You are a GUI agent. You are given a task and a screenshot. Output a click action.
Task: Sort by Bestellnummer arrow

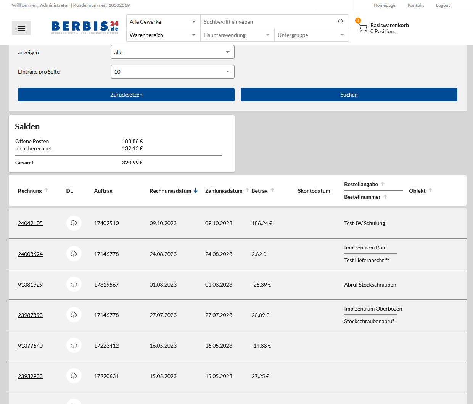point(385,196)
